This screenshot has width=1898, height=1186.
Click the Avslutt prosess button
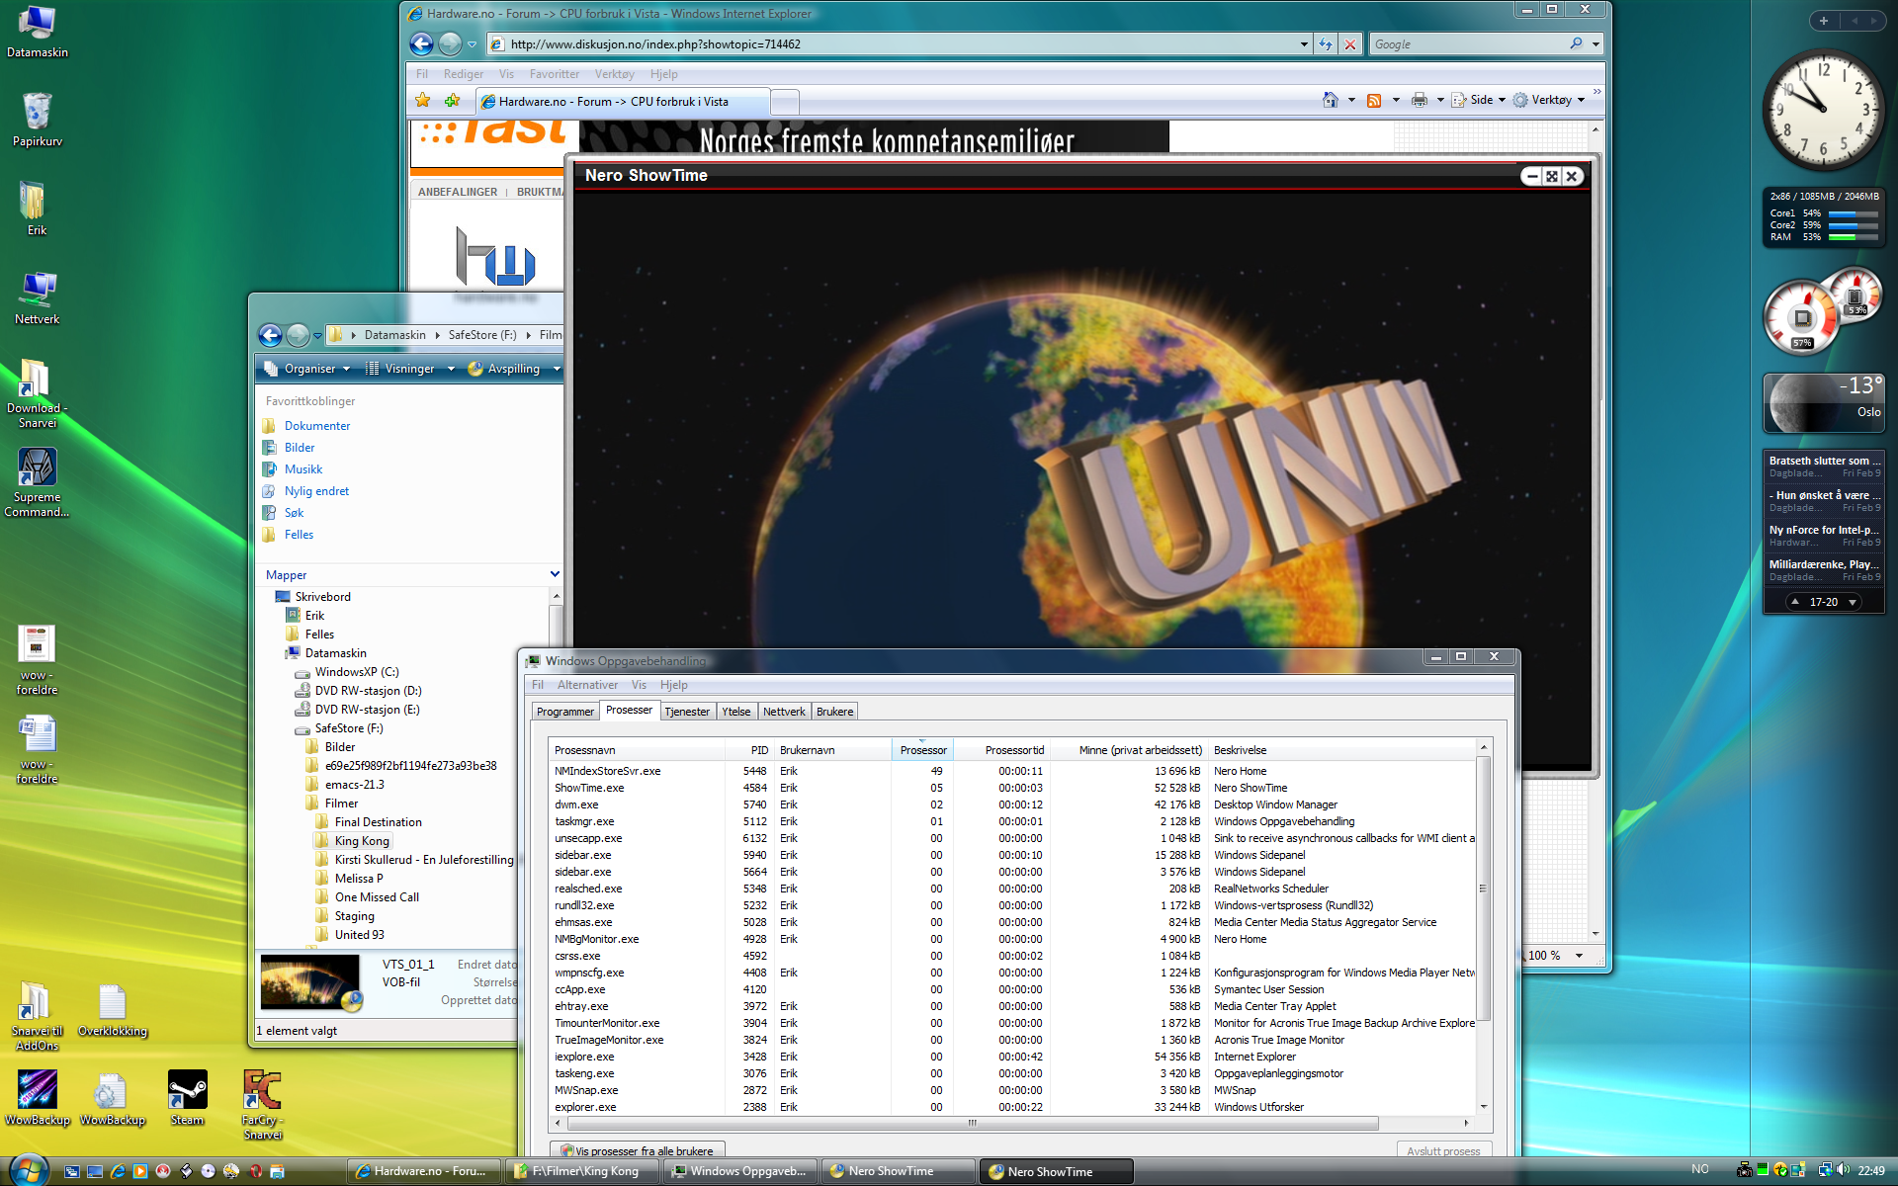pos(1442,1150)
